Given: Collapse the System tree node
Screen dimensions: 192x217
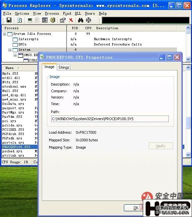Looking at the screenshot, I should [10, 50].
